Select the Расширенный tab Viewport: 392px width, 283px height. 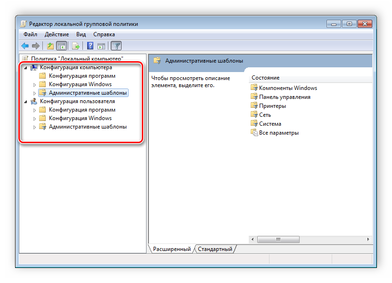171,249
